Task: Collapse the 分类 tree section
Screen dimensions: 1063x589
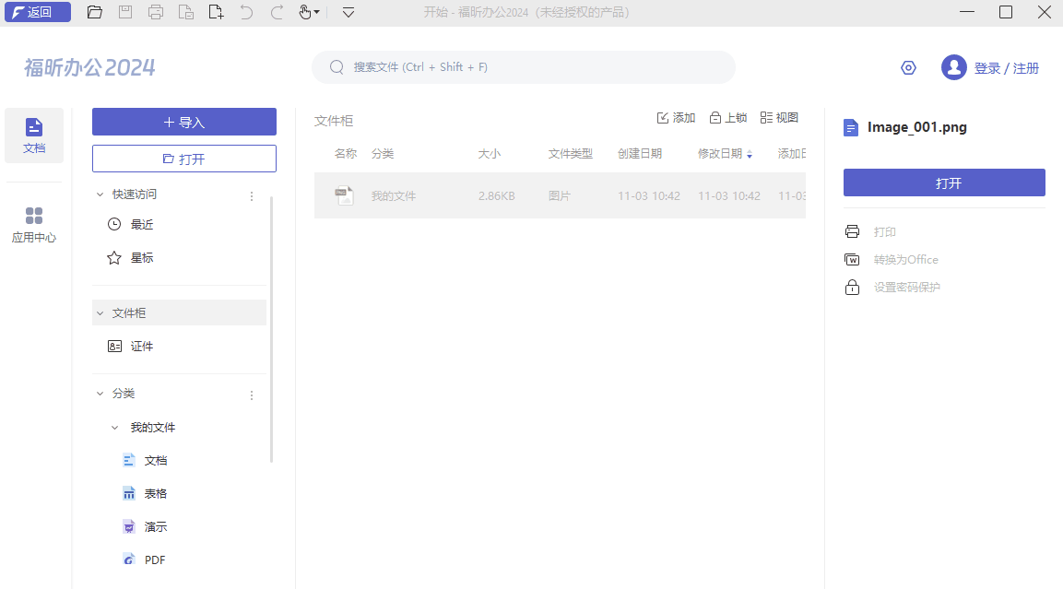Action: [x=100, y=393]
